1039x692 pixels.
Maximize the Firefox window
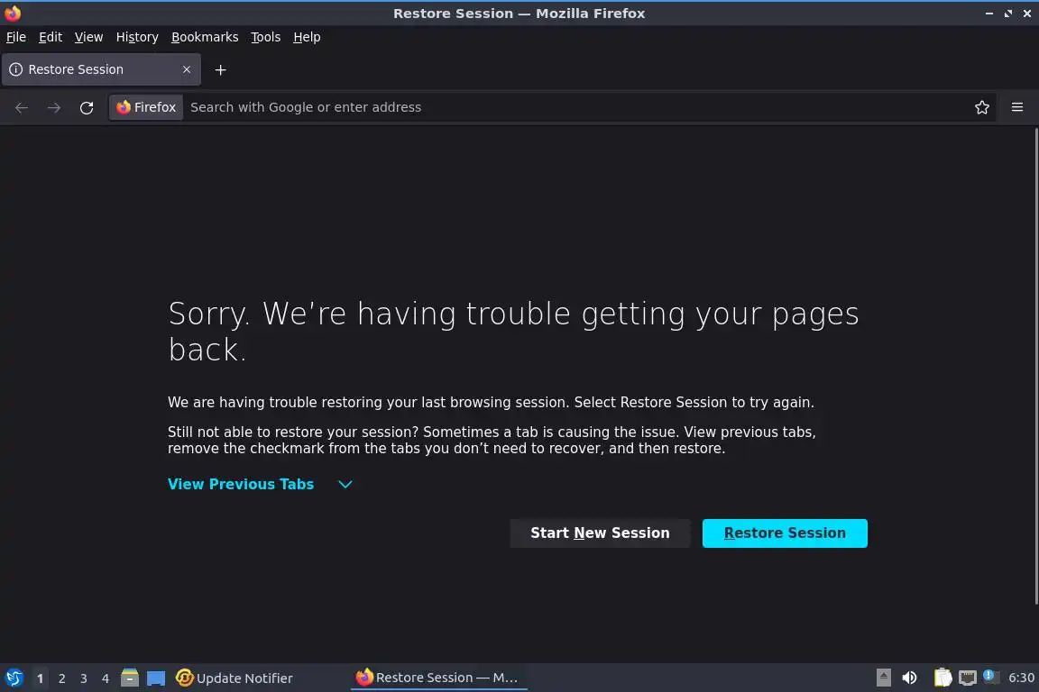[x=1007, y=14]
